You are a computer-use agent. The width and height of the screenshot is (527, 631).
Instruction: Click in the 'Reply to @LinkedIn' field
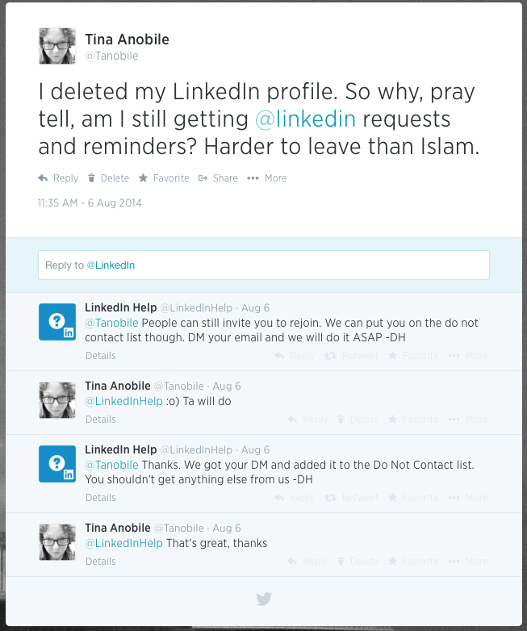263,265
